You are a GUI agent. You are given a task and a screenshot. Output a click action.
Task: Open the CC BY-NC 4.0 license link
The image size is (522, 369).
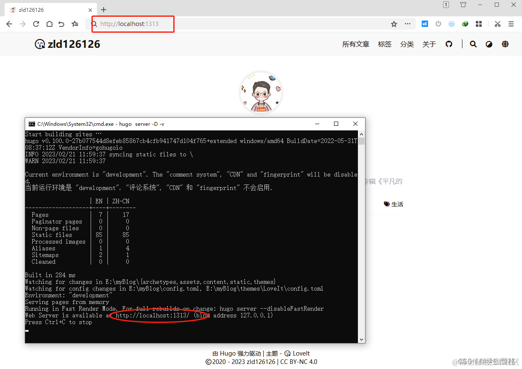tap(299, 361)
